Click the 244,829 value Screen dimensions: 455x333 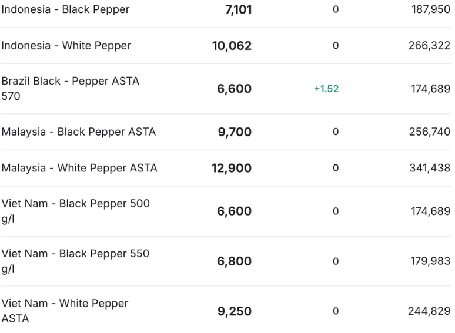click(x=429, y=311)
